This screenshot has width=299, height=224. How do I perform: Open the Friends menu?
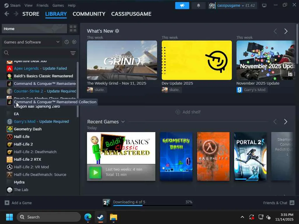click(43, 6)
